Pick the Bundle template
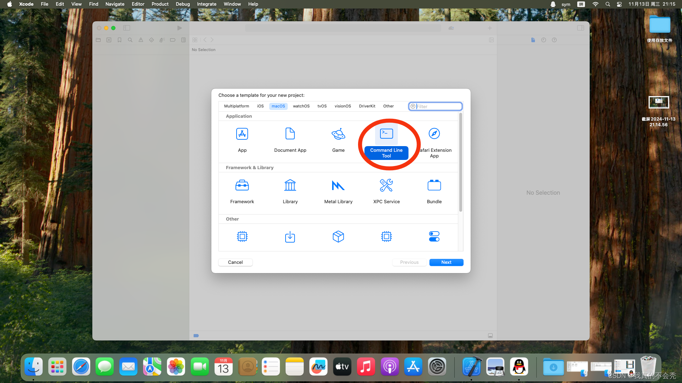682x383 pixels. [x=434, y=191]
